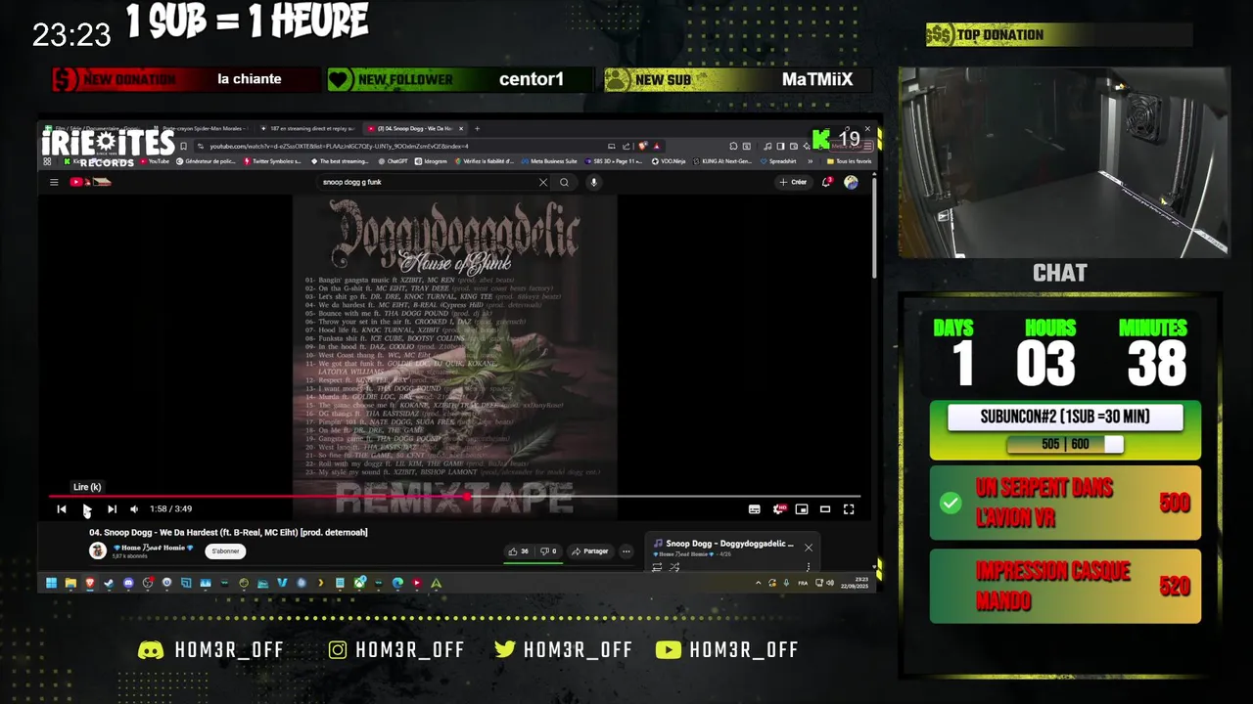Open the YouTube notifications bell
The width and height of the screenshot is (1253, 704).
point(828,182)
